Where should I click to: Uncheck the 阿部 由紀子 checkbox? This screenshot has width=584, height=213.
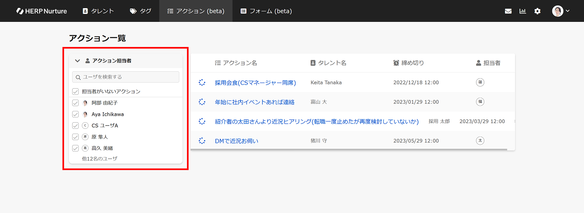(x=75, y=103)
